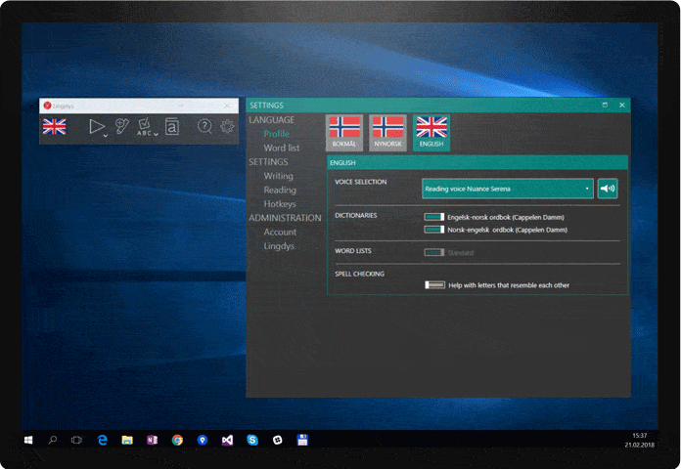The image size is (681, 469).
Task: Open Windows search from the taskbar
Action: click(x=53, y=441)
